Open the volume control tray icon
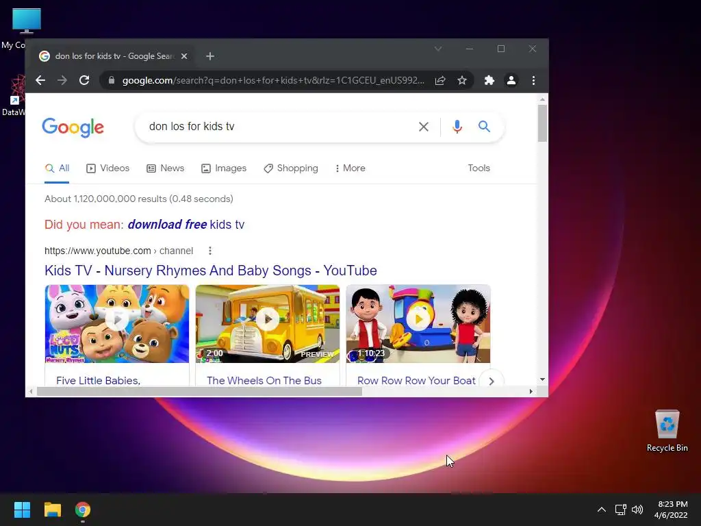 [x=637, y=510]
